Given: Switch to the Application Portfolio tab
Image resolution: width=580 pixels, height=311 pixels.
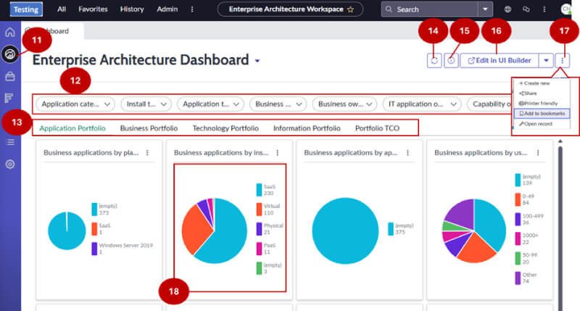Looking at the screenshot, I should [72, 128].
